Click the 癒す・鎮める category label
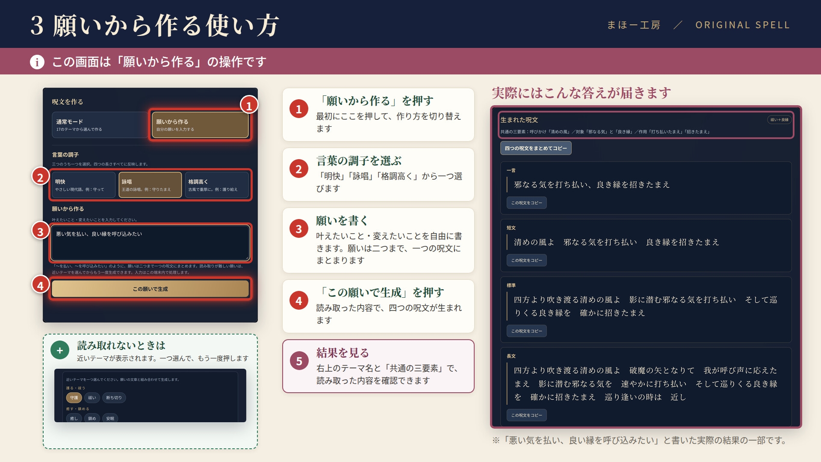The image size is (821, 462). tap(78, 409)
